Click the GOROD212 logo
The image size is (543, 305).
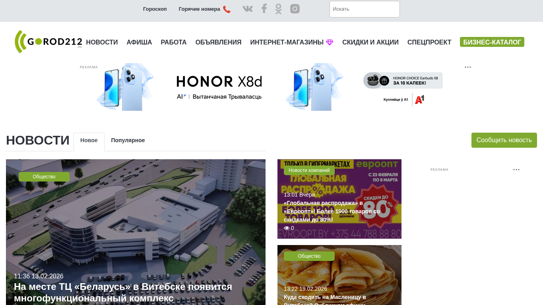click(48, 42)
